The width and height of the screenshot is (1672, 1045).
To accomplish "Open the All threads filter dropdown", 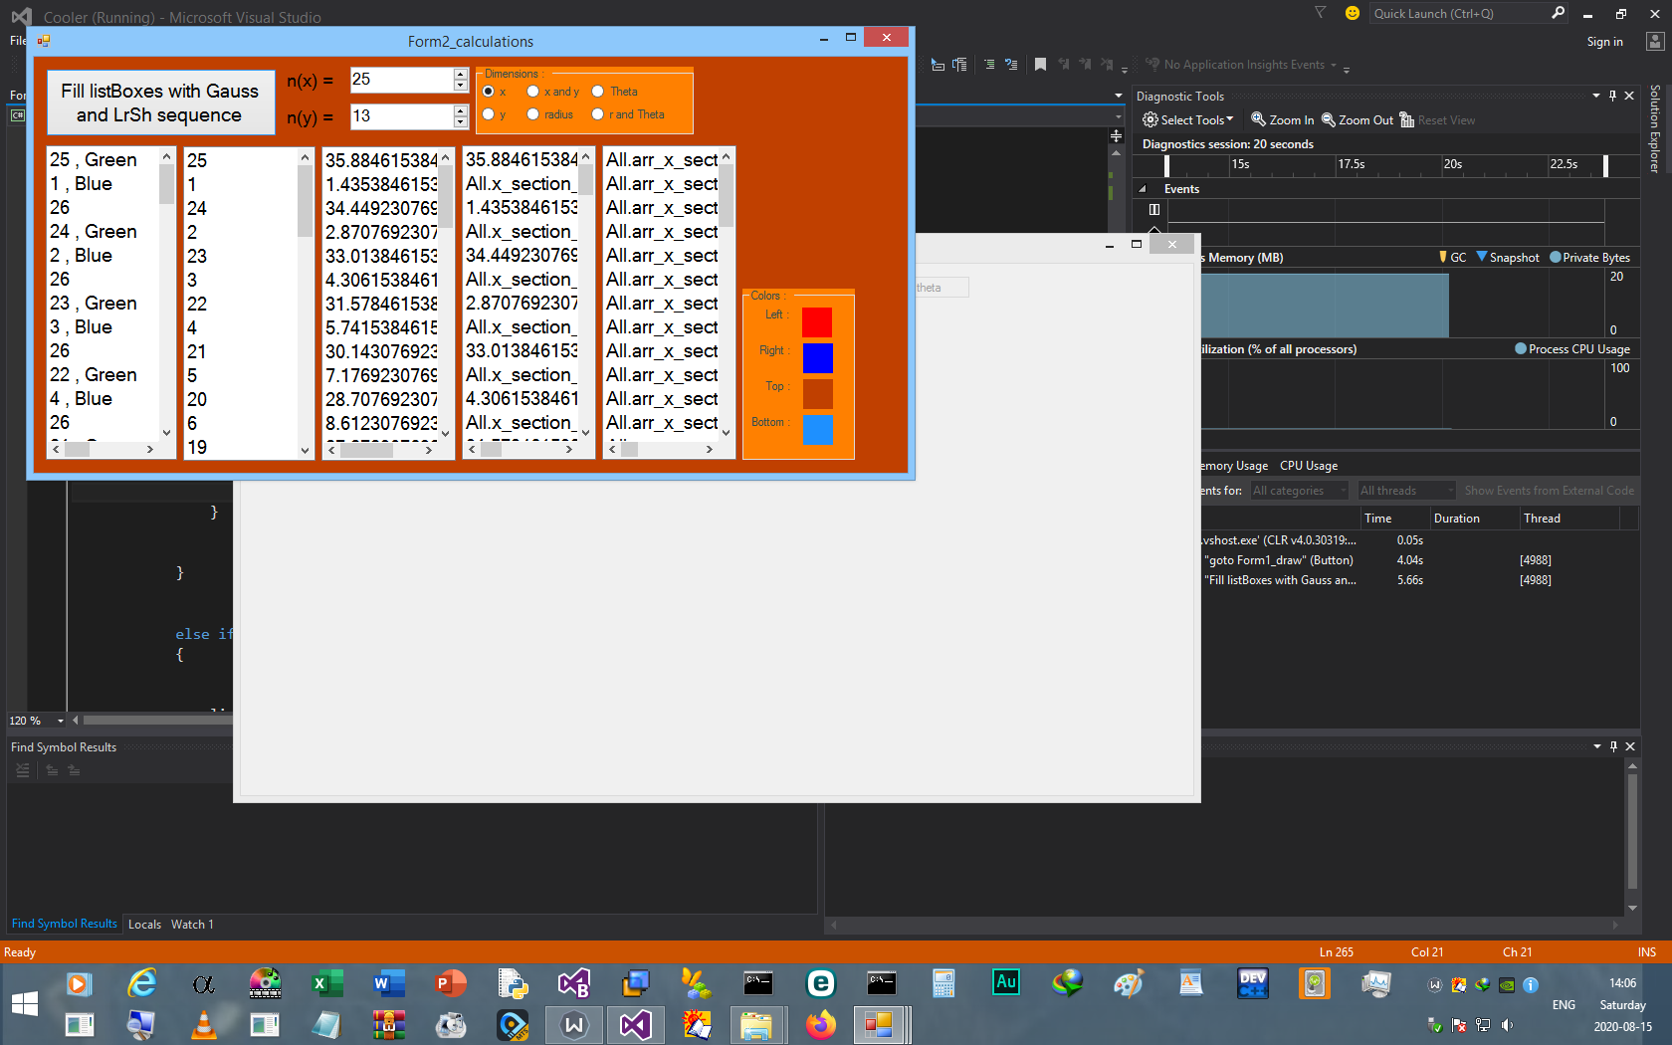I will pyautogui.click(x=1406, y=491).
